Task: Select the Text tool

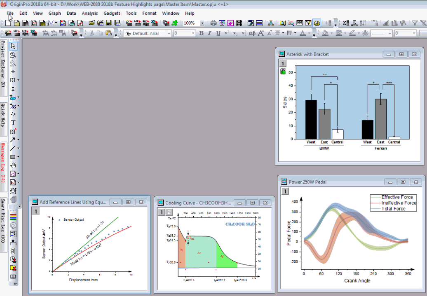Action: 13,123
